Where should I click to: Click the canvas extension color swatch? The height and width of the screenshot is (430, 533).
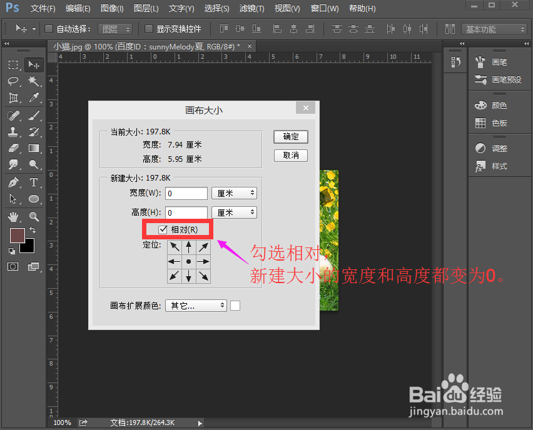235,306
